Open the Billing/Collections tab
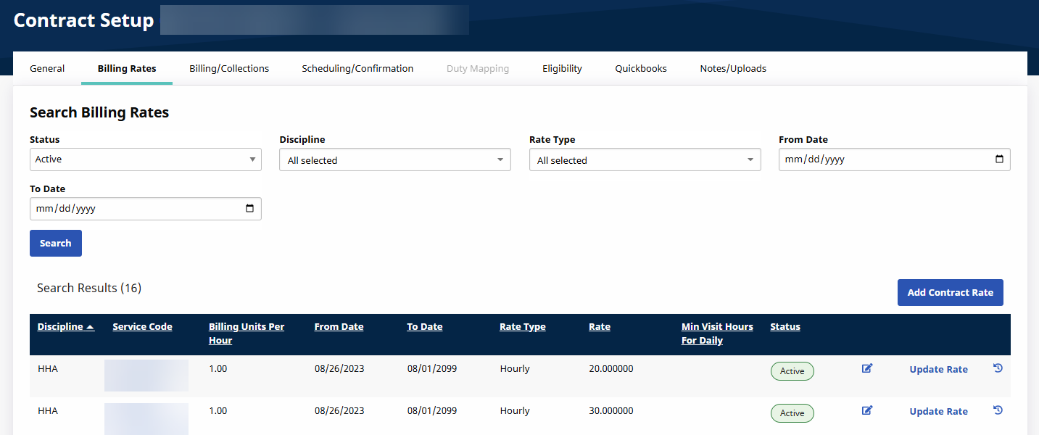 (229, 69)
